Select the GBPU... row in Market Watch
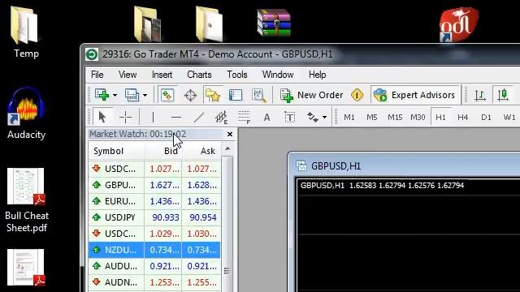Screen dimensions: 520x292 (154, 185)
